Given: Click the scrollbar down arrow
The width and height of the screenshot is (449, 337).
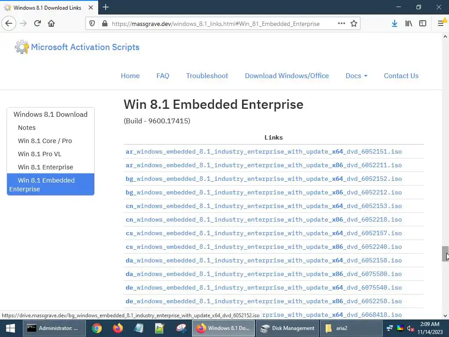Looking at the screenshot, I should (x=445, y=316).
